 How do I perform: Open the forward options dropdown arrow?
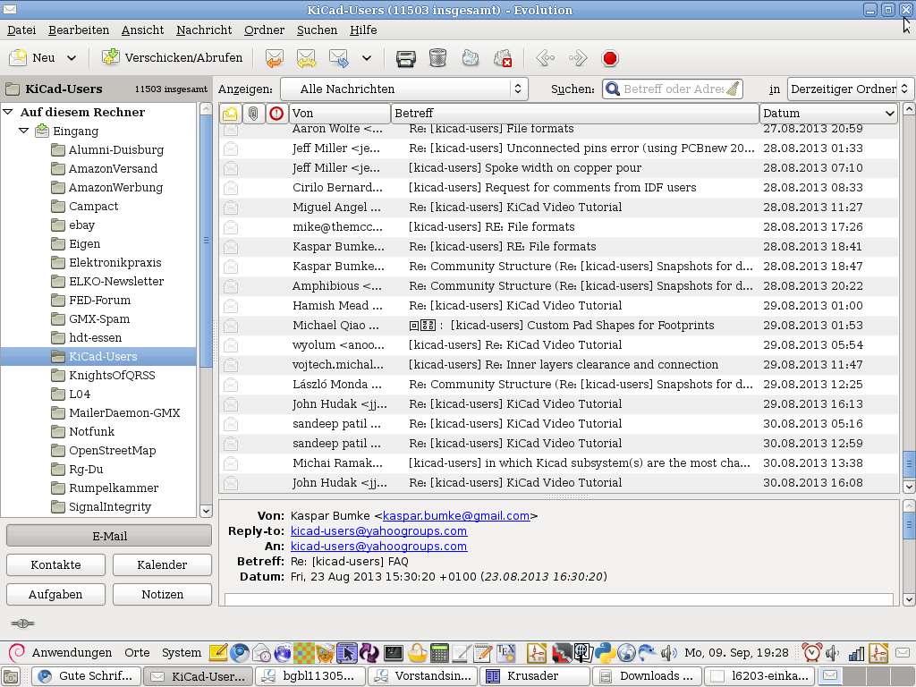tap(366, 58)
